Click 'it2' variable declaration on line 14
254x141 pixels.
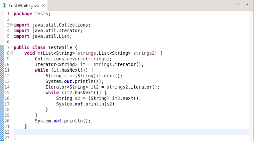95,87
